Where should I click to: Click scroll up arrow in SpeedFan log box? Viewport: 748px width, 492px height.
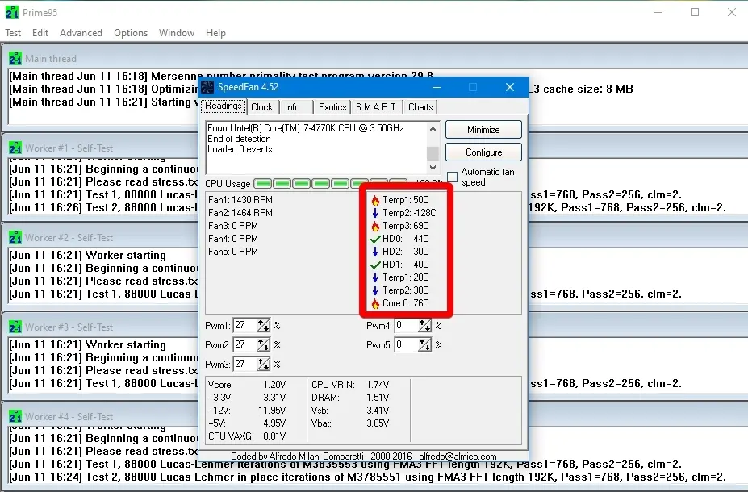coord(433,129)
